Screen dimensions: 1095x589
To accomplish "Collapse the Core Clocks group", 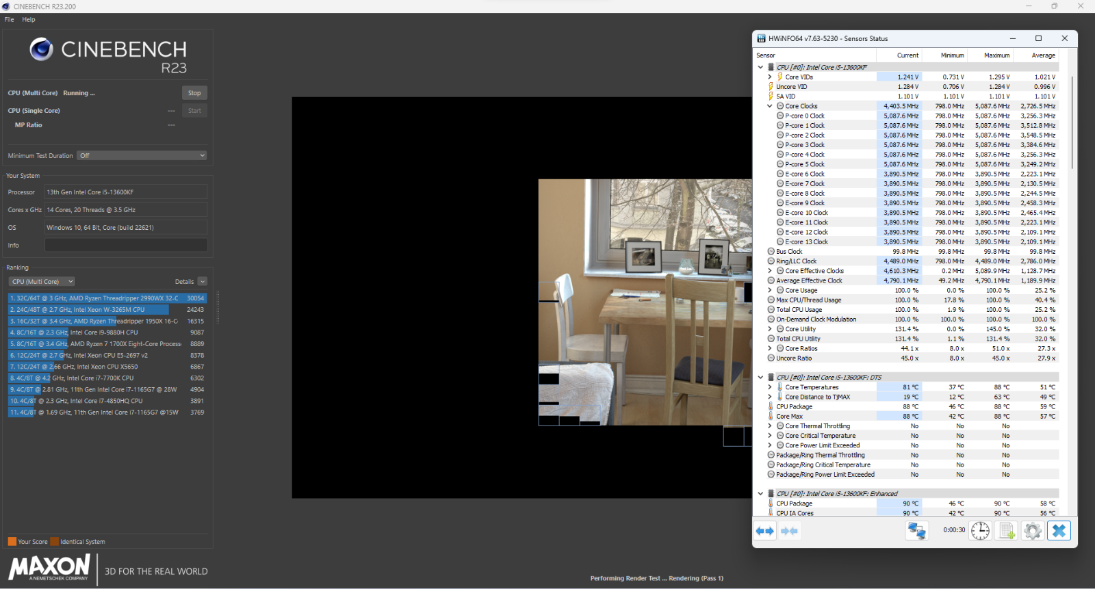I will click(769, 106).
